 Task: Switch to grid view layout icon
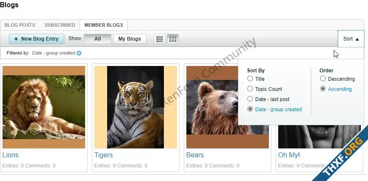(173, 39)
